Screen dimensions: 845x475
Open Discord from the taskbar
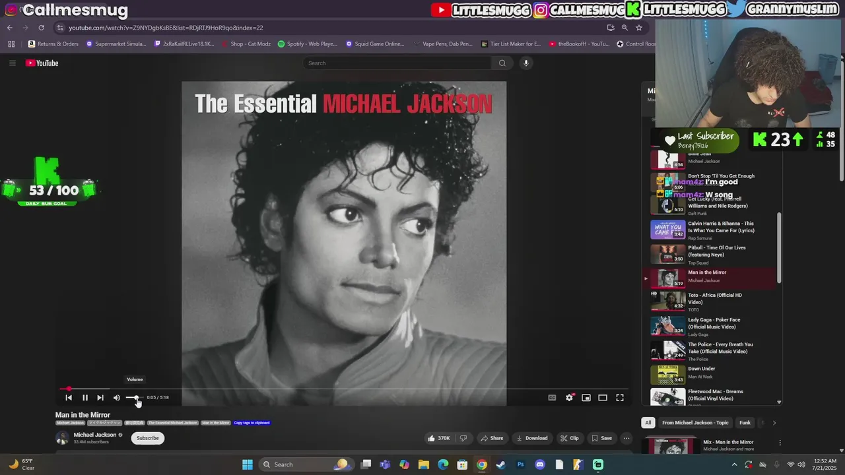[540, 464]
